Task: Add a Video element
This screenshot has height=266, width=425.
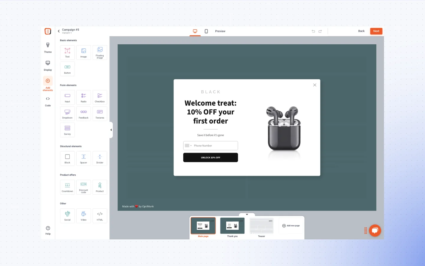Action: 84,216
